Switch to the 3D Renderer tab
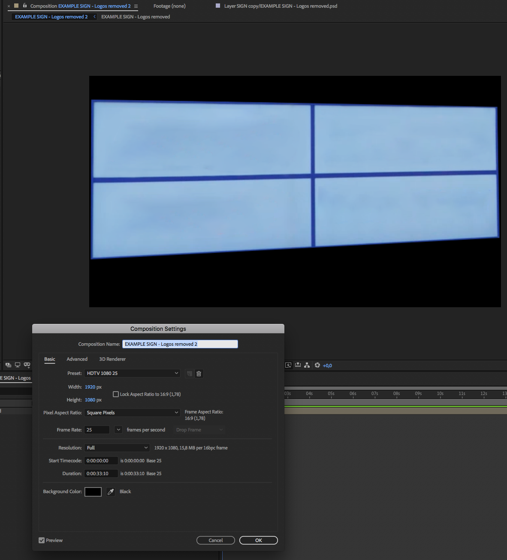 tap(112, 359)
